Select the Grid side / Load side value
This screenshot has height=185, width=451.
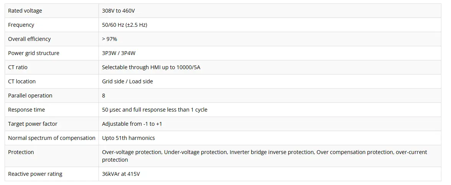(x=128, y=81)
